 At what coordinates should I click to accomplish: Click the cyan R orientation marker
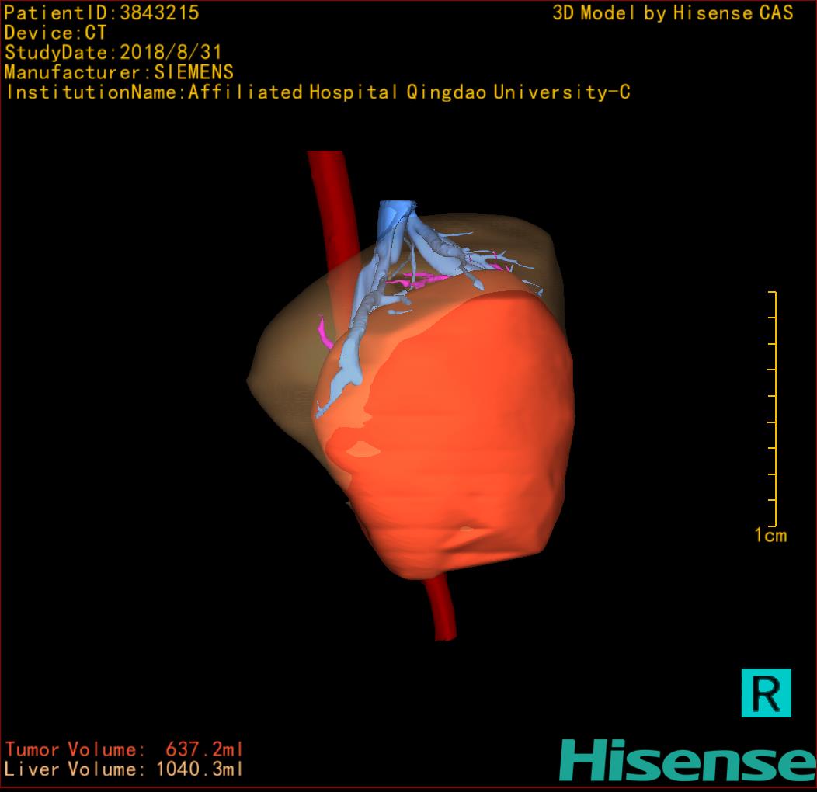click(x=766, y=692)
